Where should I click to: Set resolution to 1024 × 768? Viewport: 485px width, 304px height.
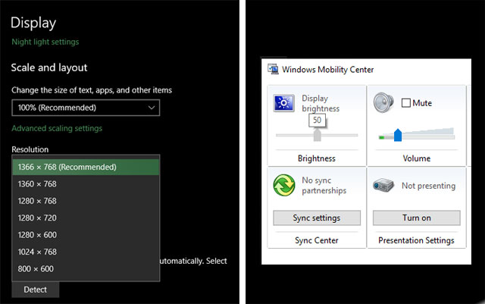(x=86, y=252)
